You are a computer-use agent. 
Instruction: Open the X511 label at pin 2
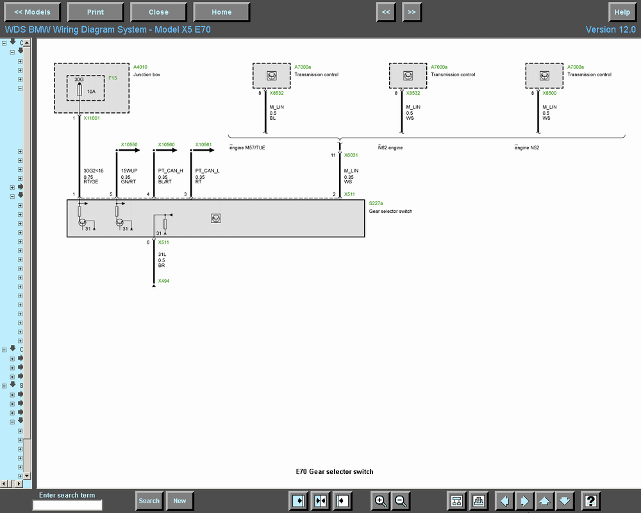pos(349,195)
